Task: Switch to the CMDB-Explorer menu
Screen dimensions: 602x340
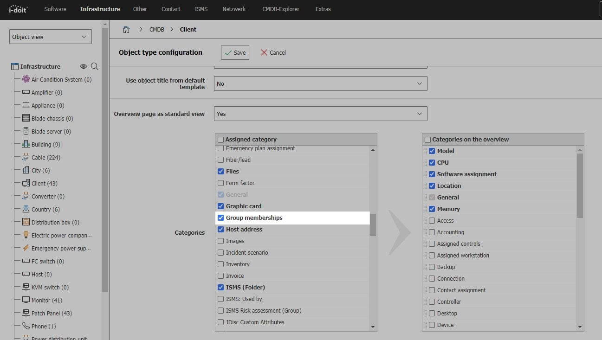Action: pyautogui.click(x=280, y=9)
